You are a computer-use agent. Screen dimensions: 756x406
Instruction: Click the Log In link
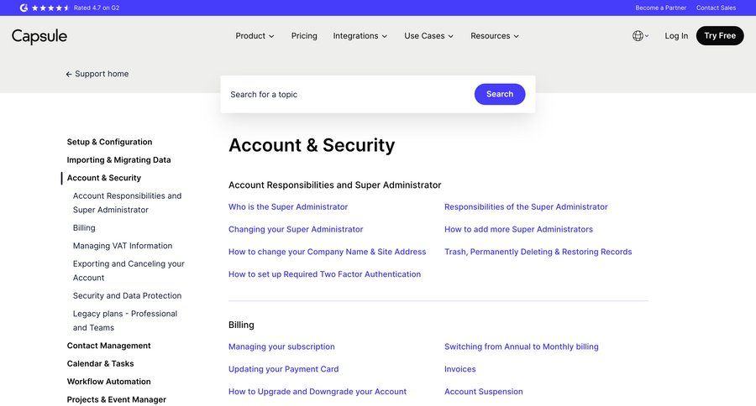[x=676, y=36]
